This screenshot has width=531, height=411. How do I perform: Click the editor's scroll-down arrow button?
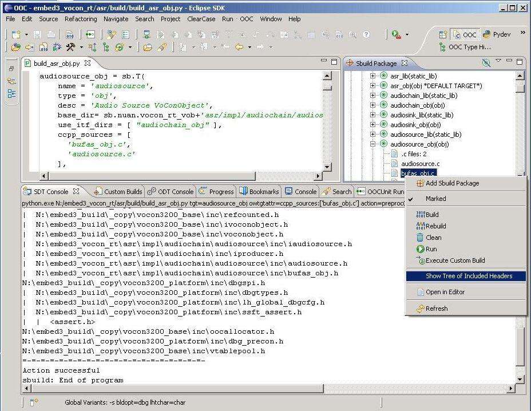(327, 167)
